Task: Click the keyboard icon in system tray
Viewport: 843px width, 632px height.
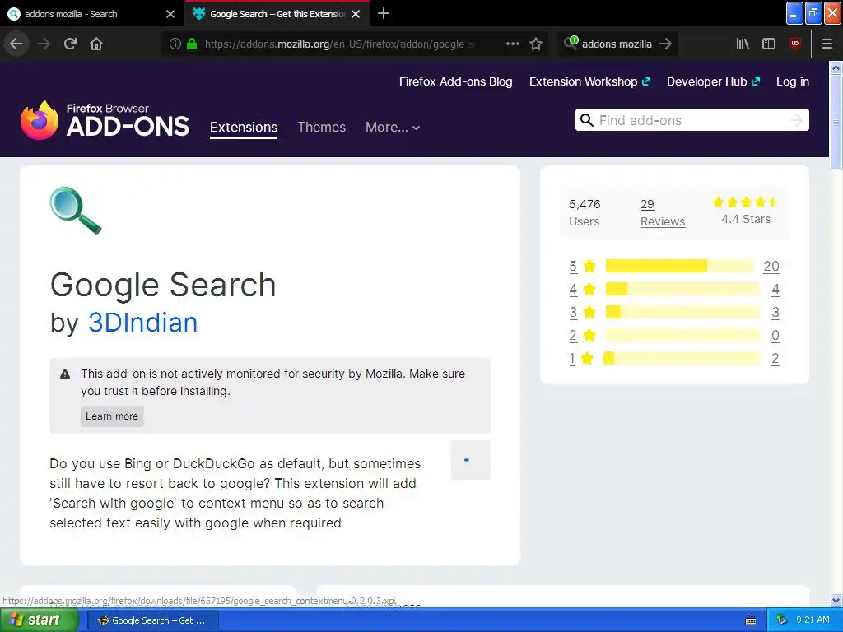Action: [751, 620]
